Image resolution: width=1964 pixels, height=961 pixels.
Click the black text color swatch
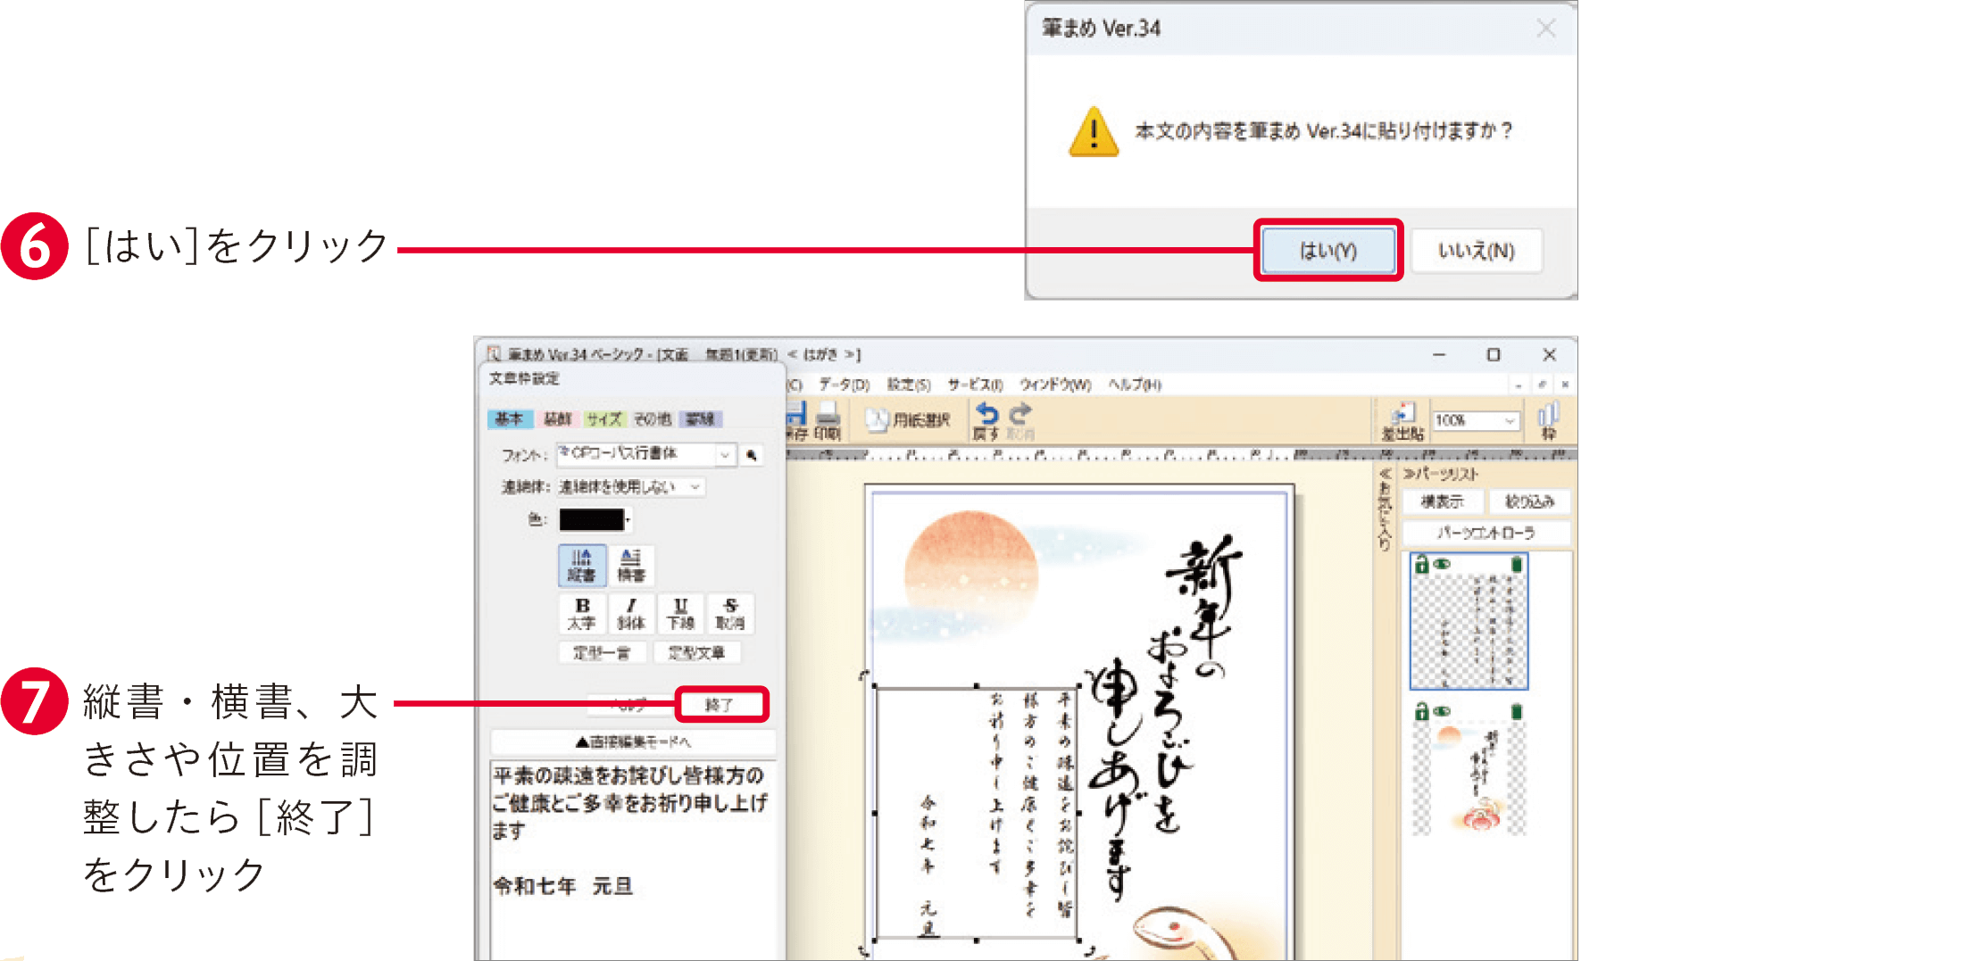[591, 519]
